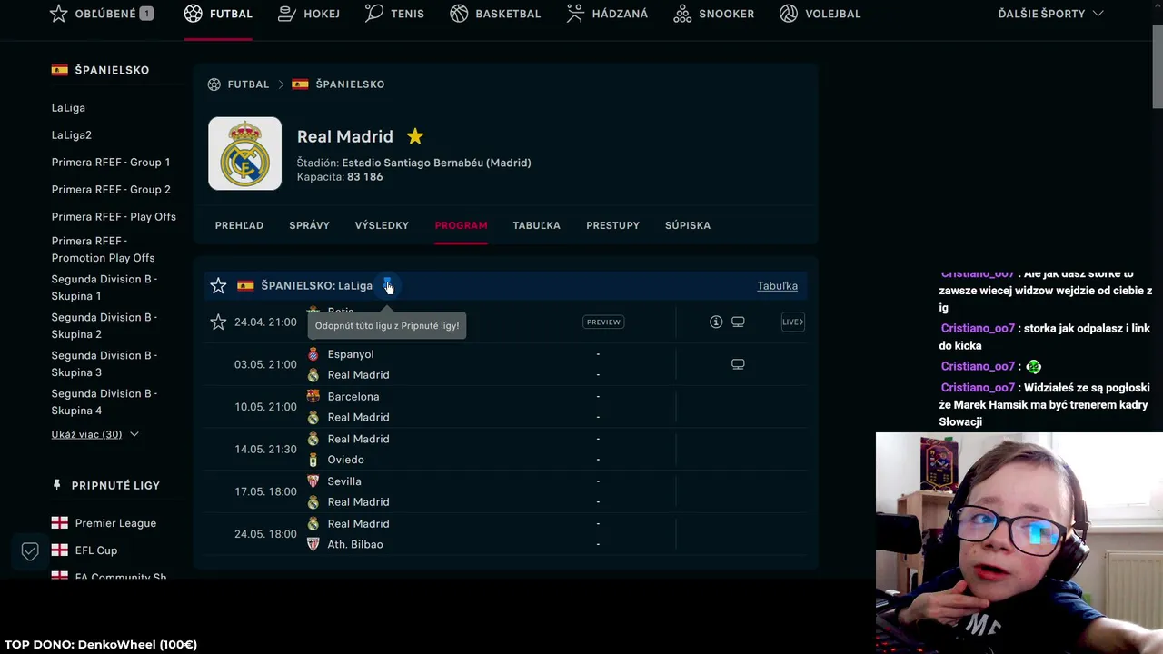The image size is (1163, 654).
Task: Open Segunda Division B - Skupina 3
Action: [104, 364]
